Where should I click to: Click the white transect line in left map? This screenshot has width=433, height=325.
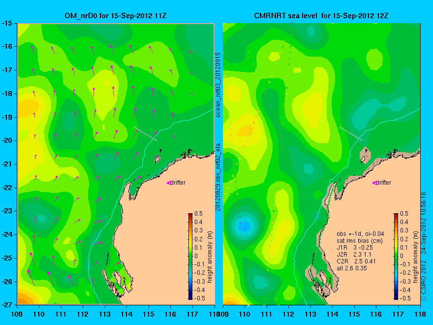coord(145,133)
